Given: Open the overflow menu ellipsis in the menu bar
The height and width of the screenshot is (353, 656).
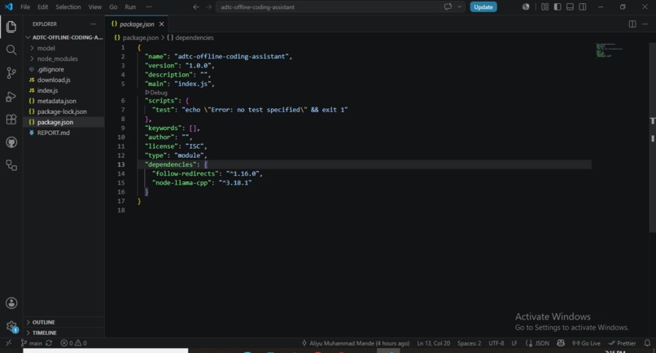Looking at the screenshot, I should click(x=148, y=7).
